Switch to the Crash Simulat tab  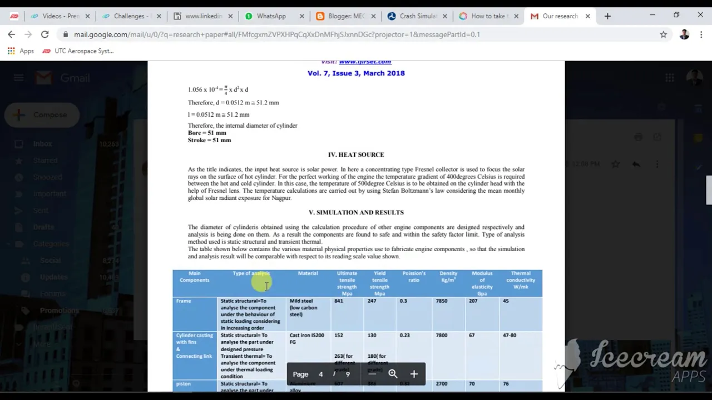click(418, 16)
